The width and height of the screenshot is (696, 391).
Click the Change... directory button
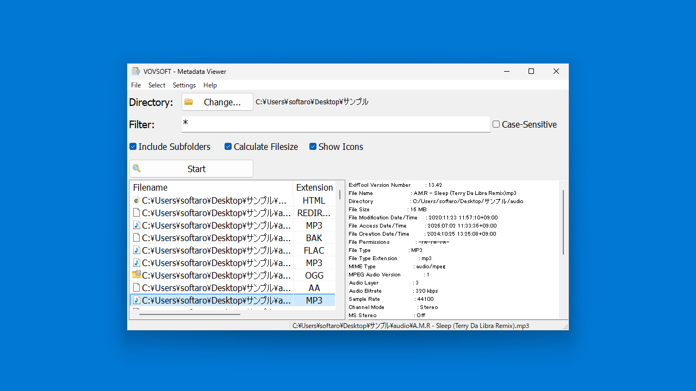pos(217,102)
